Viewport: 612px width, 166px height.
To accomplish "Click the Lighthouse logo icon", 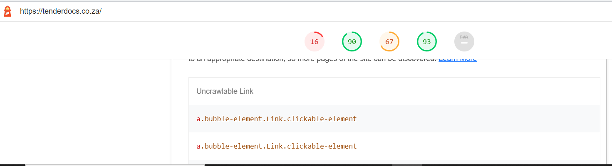I will (7, 11).
